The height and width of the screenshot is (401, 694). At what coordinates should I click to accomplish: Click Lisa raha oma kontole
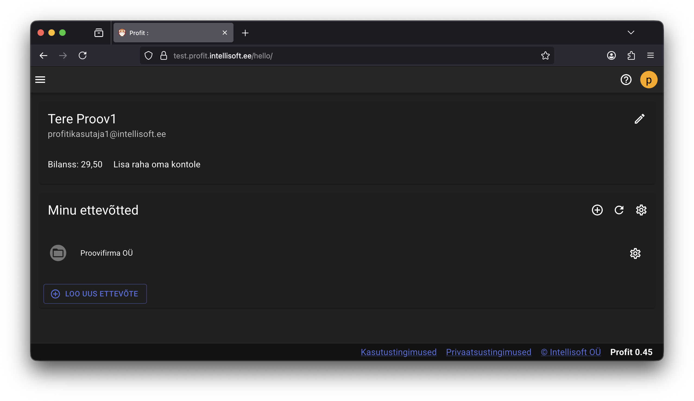pyautogui.click(x=157, y=164)
